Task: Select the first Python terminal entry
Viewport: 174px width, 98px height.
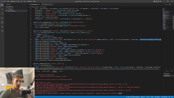Action: click(x=168, y=74)
